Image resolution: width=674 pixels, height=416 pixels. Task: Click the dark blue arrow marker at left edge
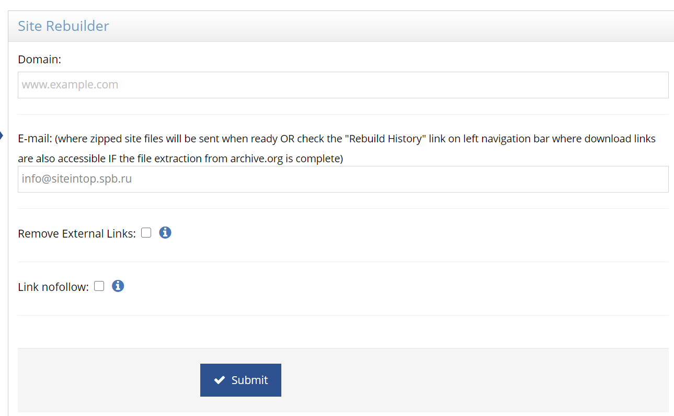click(x=2, y=136)
